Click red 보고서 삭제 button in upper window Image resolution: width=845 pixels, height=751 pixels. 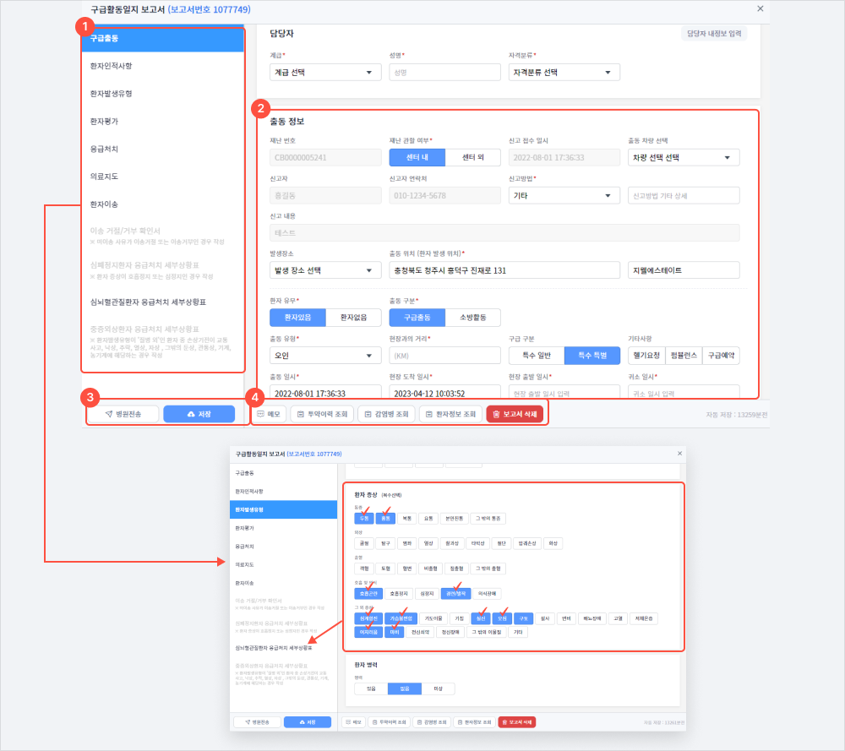[515, 414]
